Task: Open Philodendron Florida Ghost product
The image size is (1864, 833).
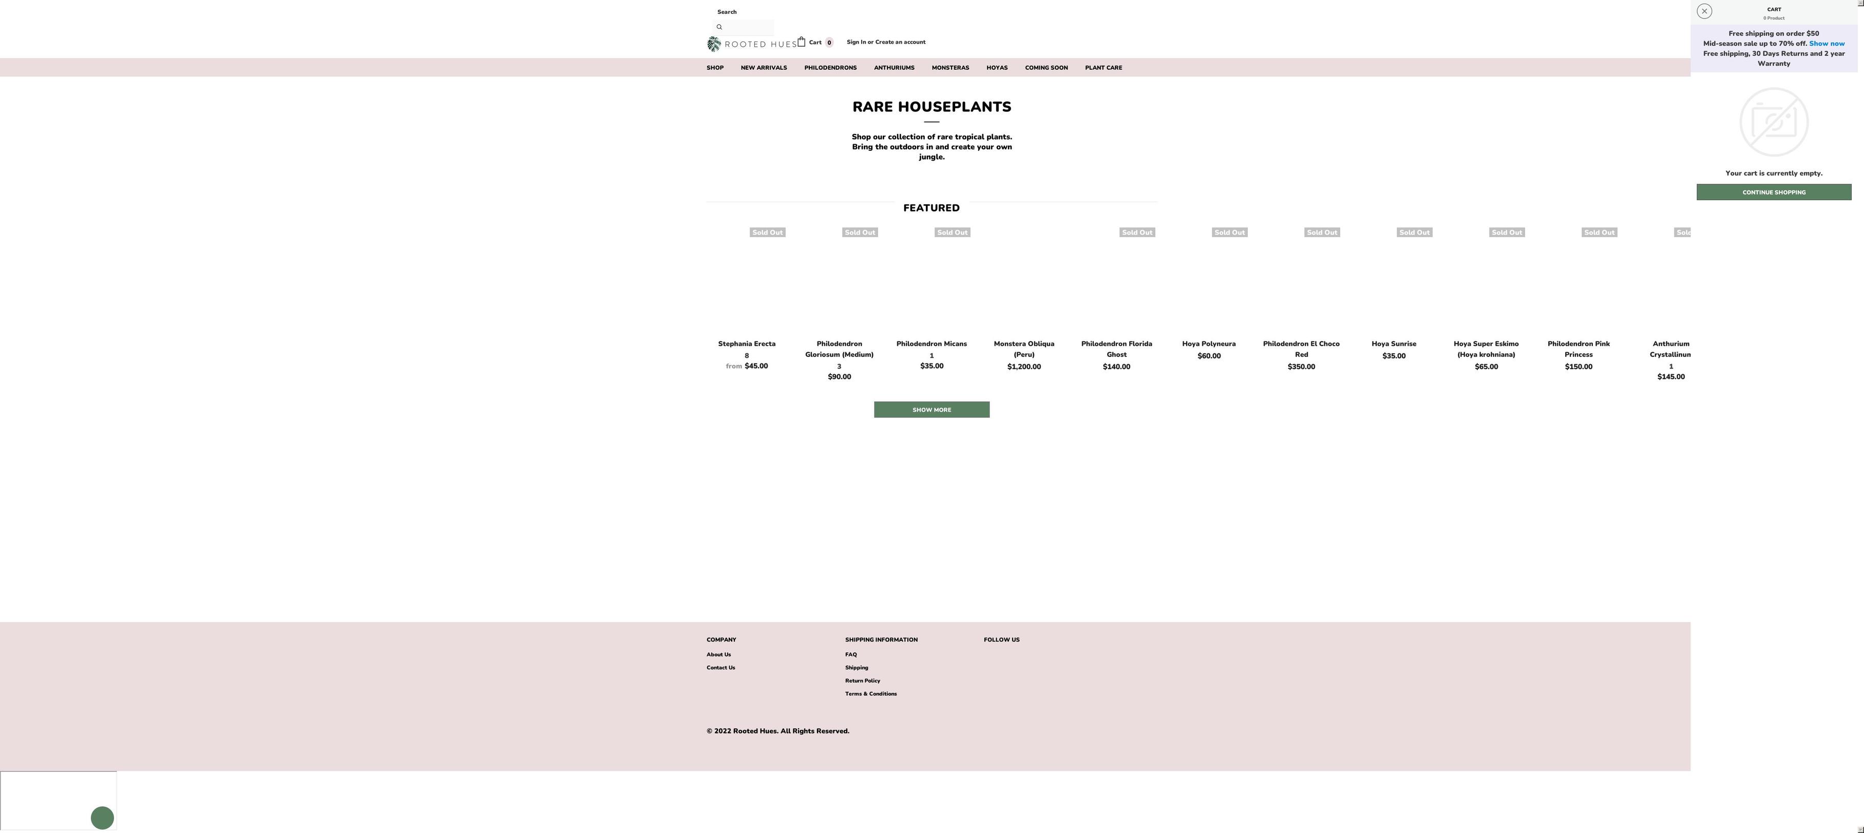Action: click(x=1116, y=349)
